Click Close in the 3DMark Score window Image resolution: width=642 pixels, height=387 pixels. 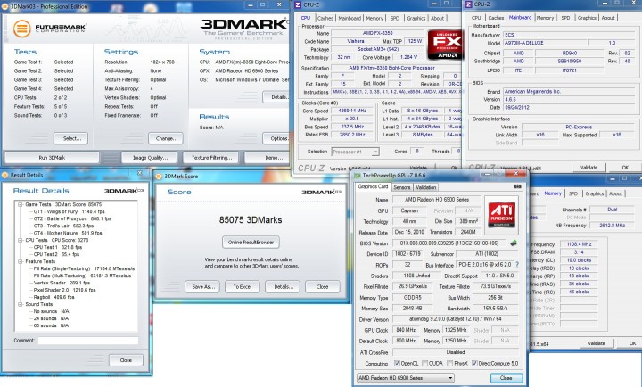(x=323, y=286)
